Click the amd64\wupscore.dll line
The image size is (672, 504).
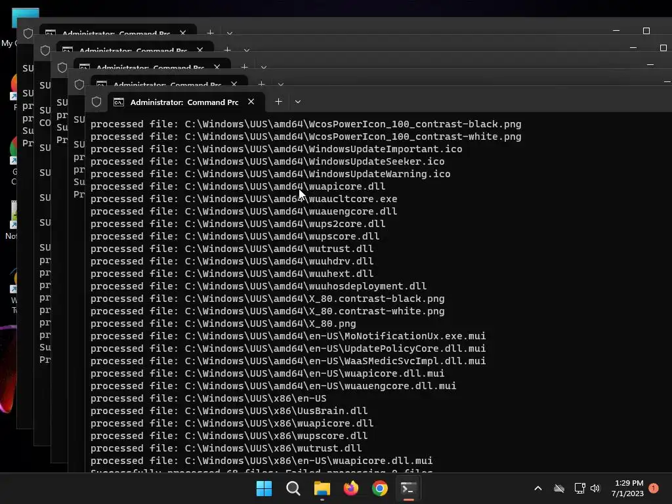235,236
